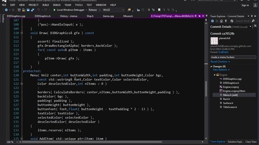Click the planetchili avatar image
The height and width of the screenshot is (145, 259).
[x=214, y=41]
